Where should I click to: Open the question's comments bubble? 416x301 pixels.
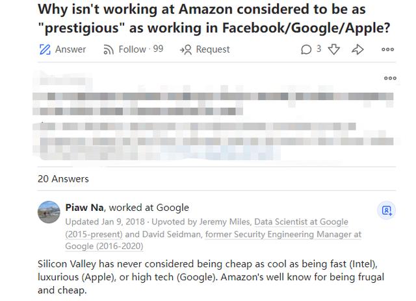(x=306, y=49)
